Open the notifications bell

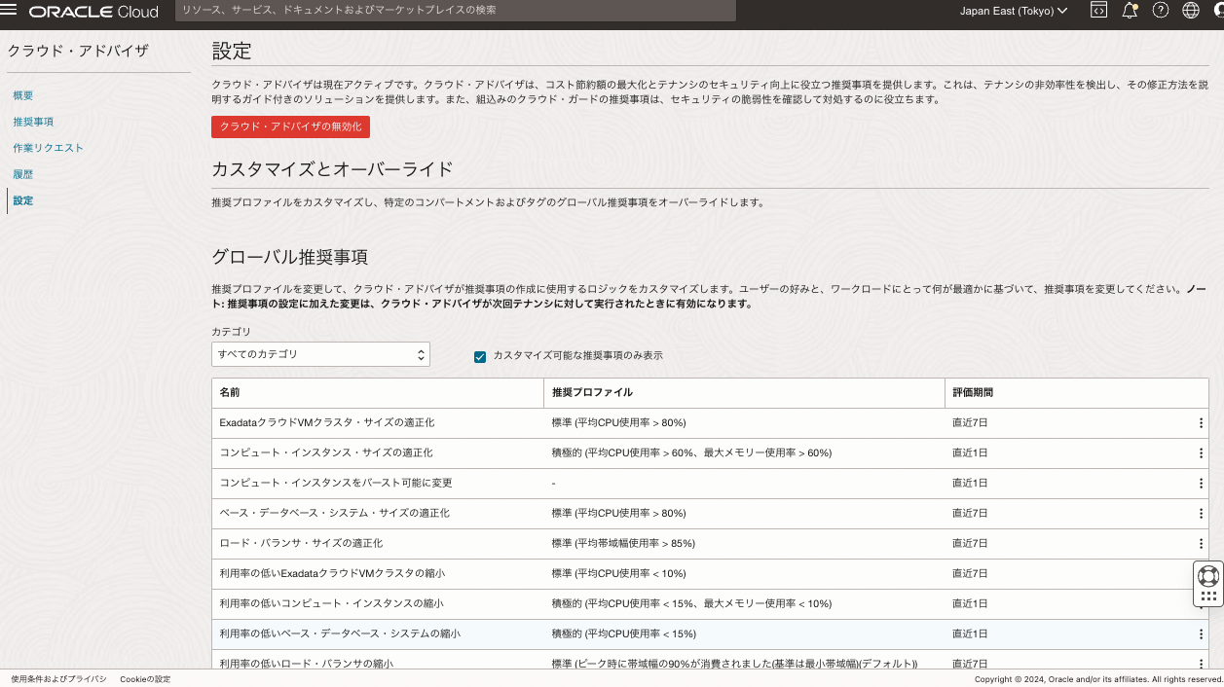1129,11
